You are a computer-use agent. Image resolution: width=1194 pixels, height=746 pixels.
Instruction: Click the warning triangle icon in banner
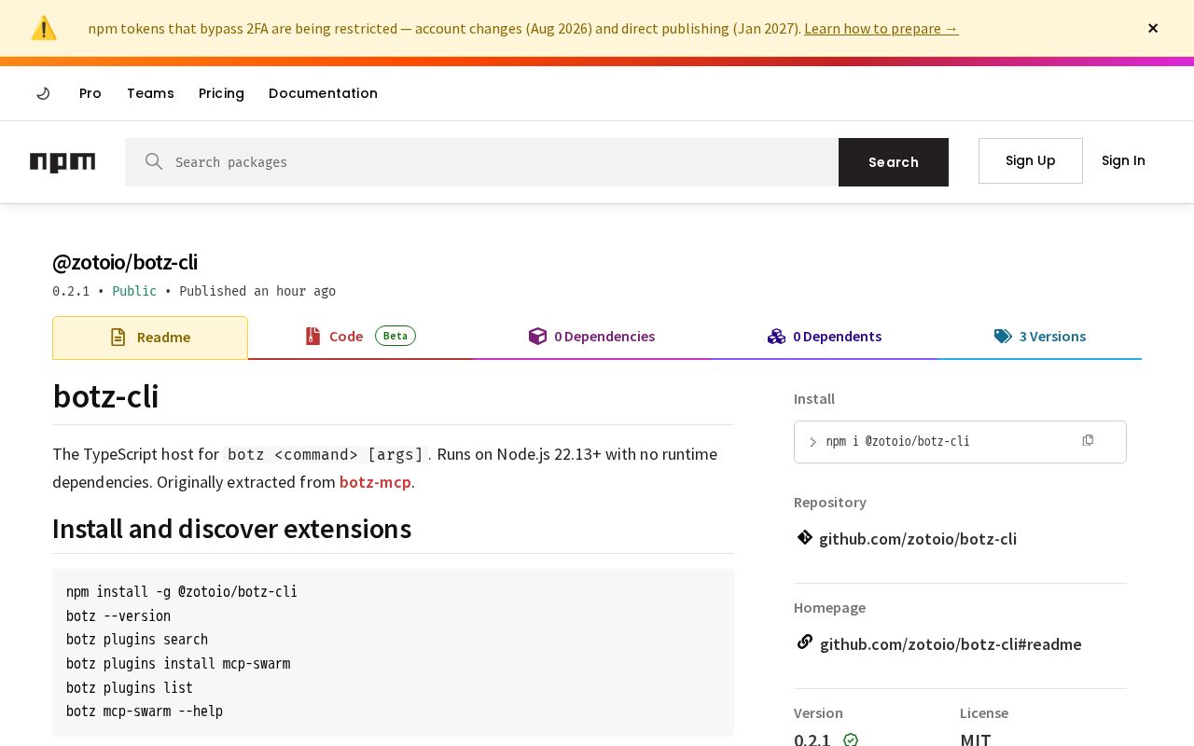[x=44, y=28]
